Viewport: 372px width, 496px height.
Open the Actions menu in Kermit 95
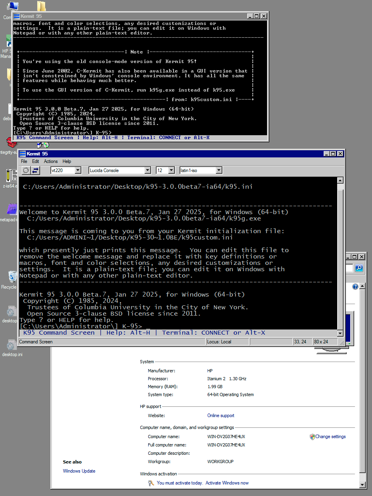point(51,161)
